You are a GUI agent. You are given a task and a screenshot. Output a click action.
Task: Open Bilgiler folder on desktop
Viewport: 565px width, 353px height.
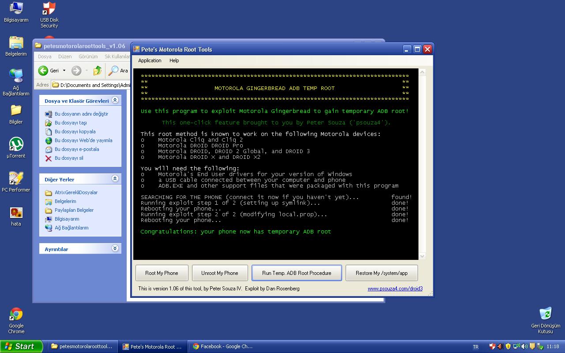pos(16,114)
